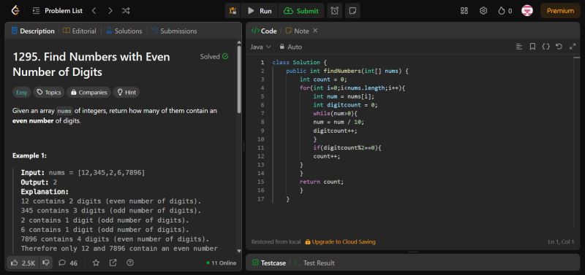Click the curly braces snippet icon
This screenshot has height=275, width=585.
(x=546, y=47)
